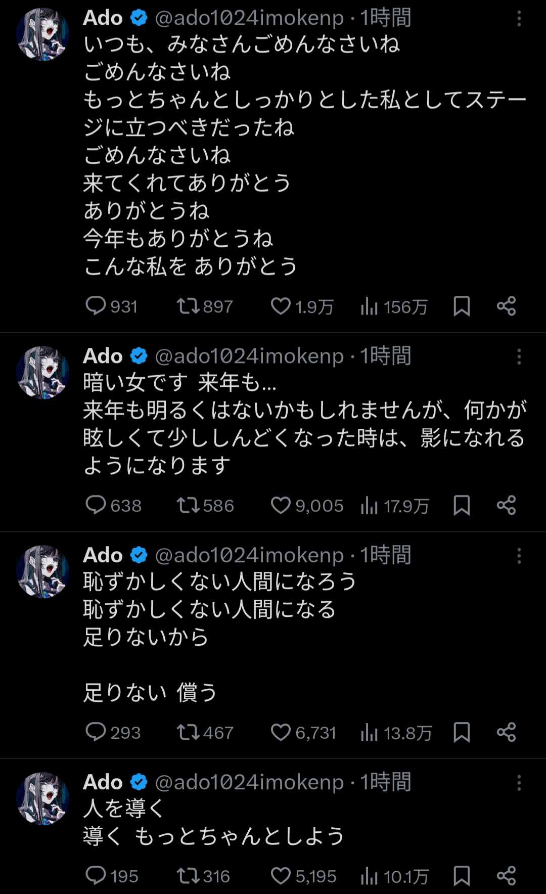Image resolution: width=546 pixels, height=894 pixels.
Task: Open @ado1024imokenp handle on second tweet
Action: [x=249, y=356]
